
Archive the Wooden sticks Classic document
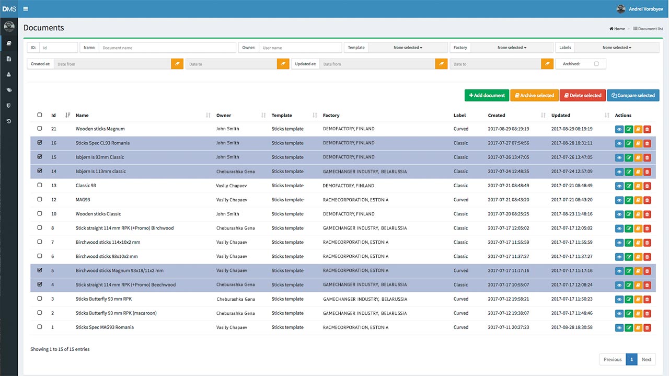coord(638,214)
